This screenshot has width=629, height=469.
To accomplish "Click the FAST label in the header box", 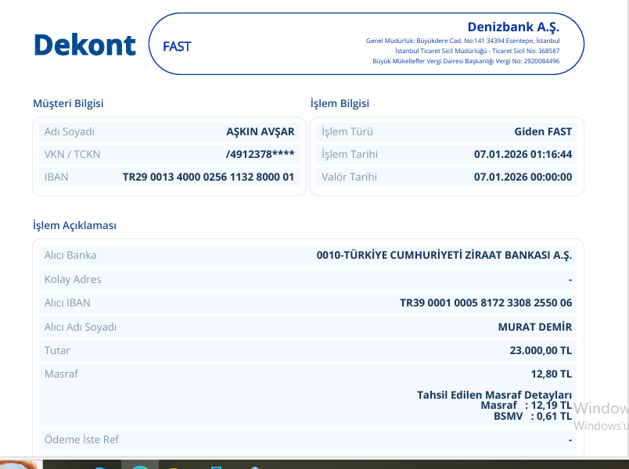I will (x=177, y=46).
